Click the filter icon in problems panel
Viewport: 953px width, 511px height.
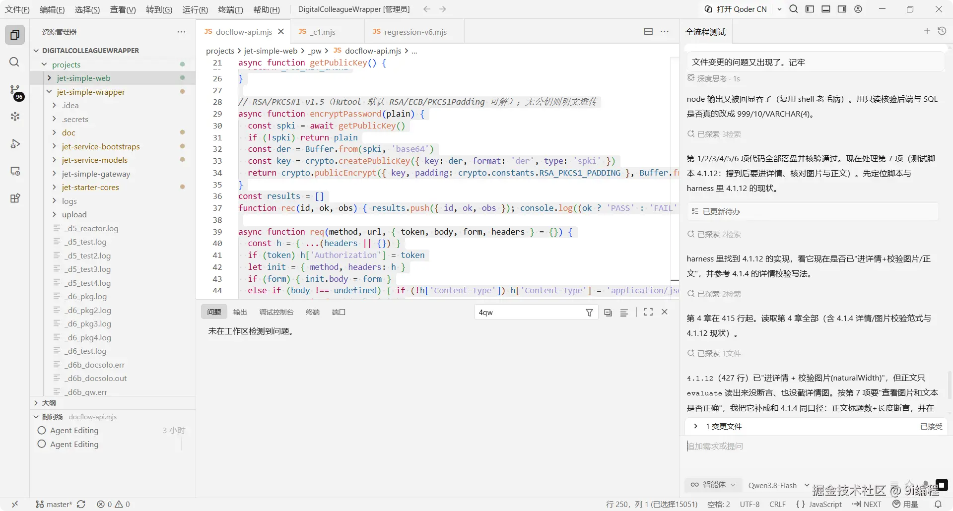pyautogui.click(x=589, y=313)
